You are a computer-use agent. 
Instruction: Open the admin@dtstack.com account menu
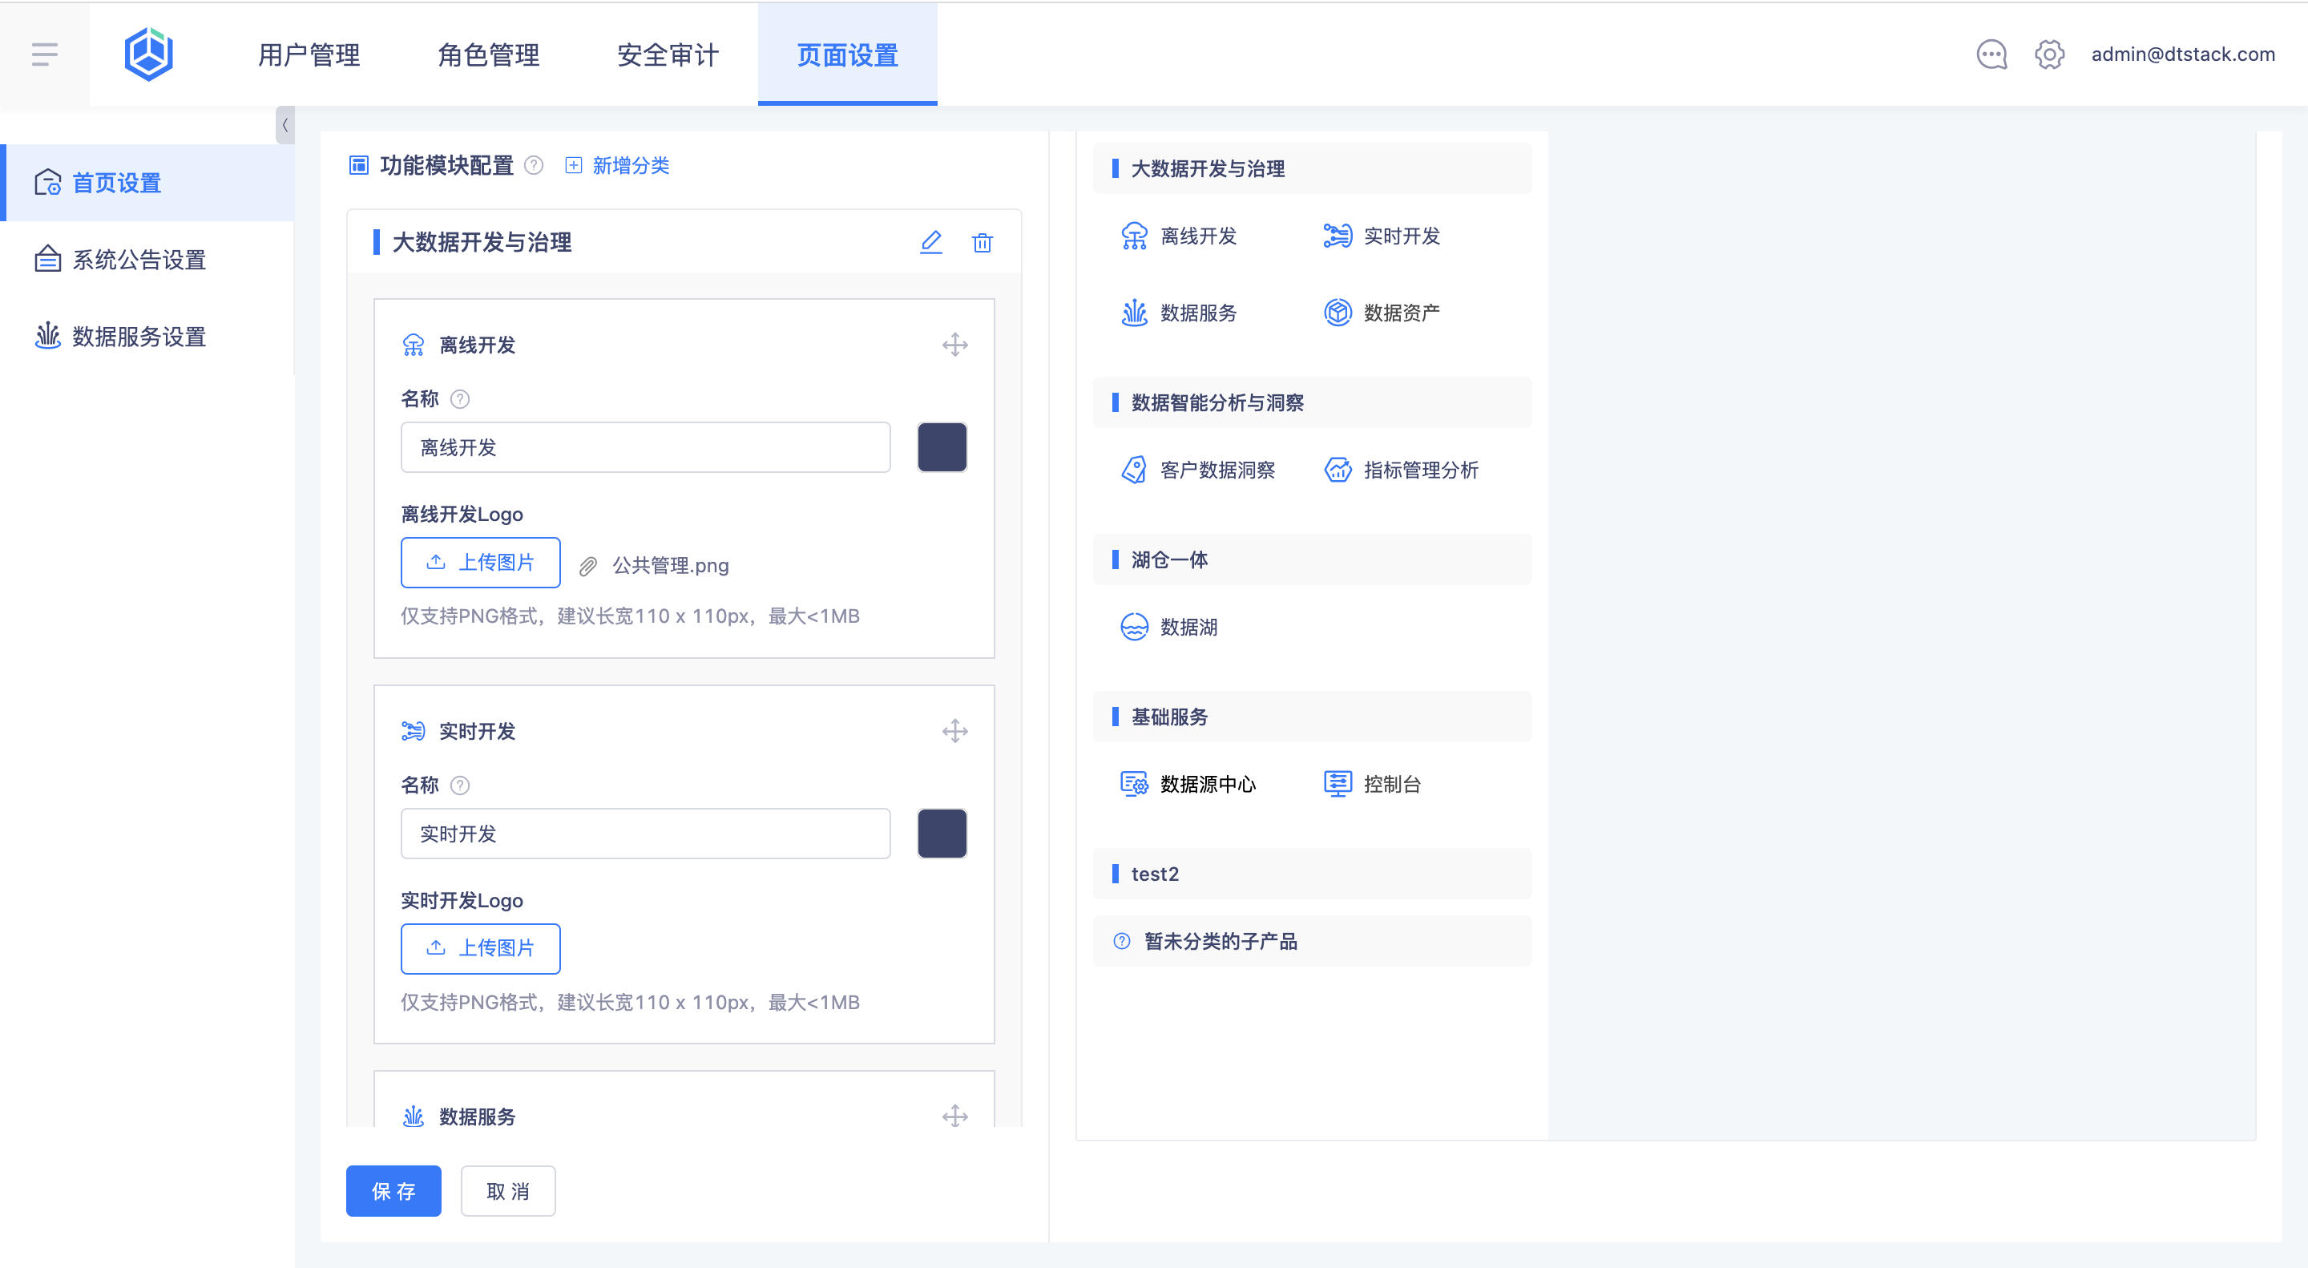click(x=2182, y=55)
